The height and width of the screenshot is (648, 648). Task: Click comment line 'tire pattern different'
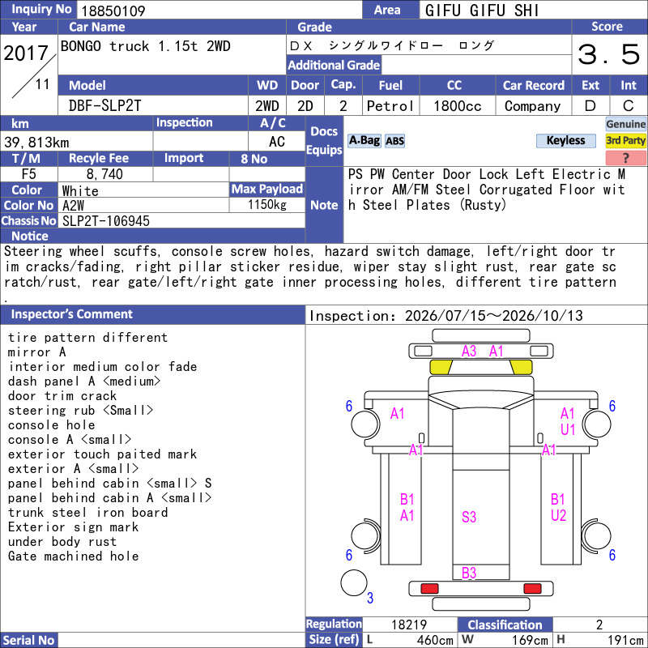pos(87,338)
